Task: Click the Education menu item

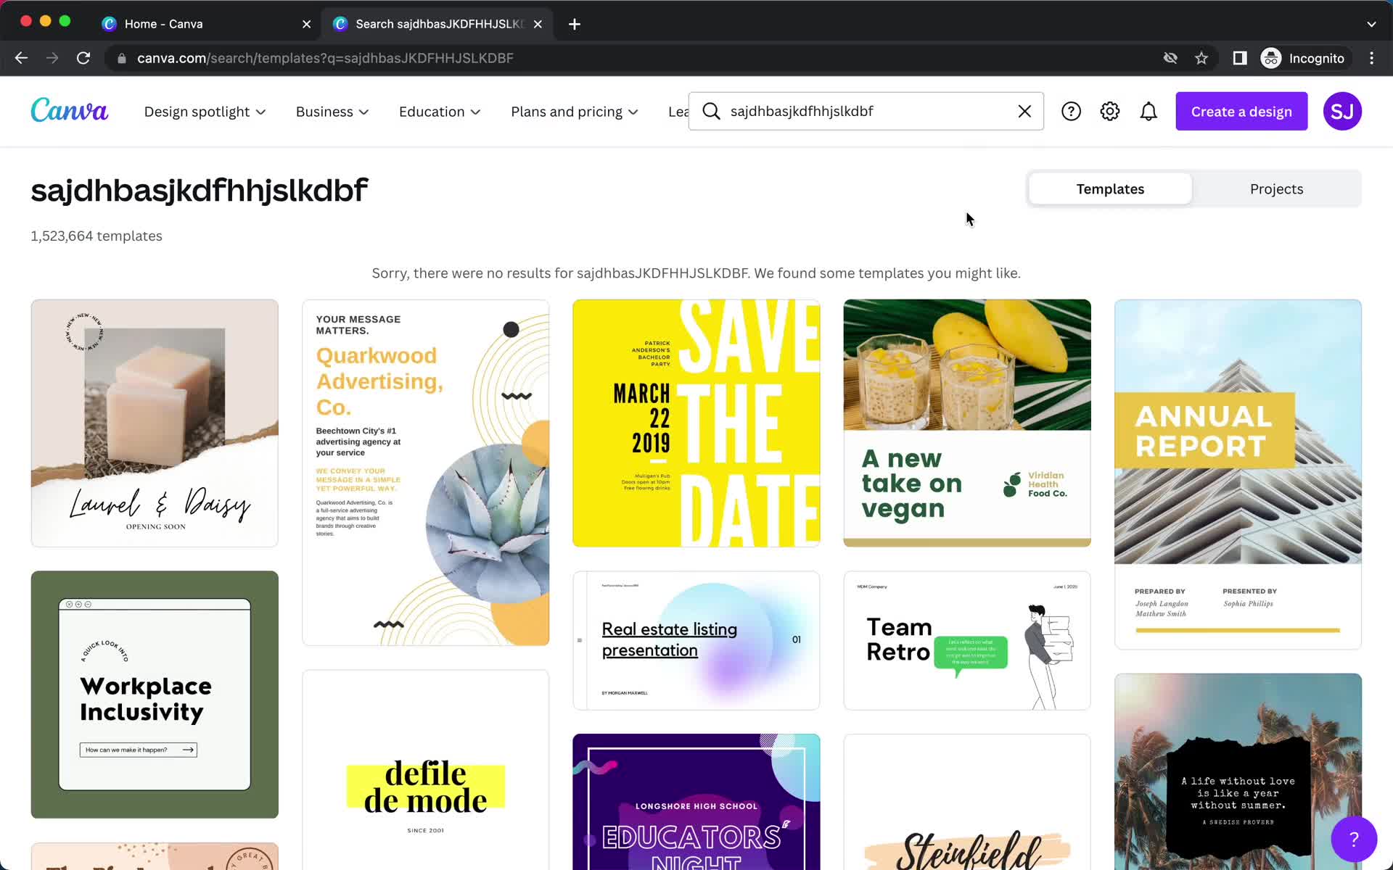Action: (439, 111)
